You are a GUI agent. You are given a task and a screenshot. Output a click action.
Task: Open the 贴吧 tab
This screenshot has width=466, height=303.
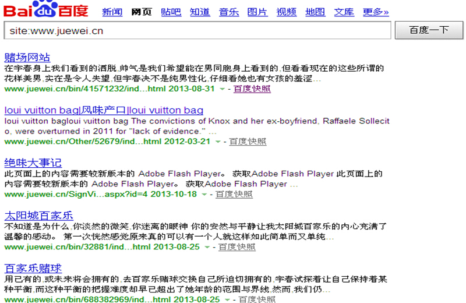[171, 12]
